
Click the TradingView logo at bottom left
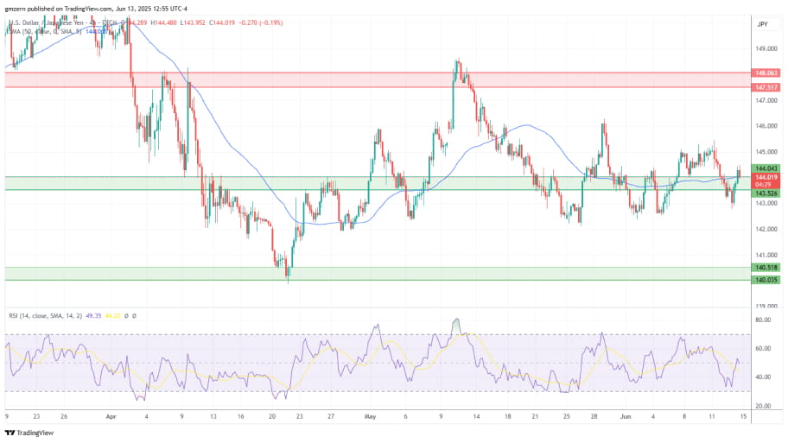tap(29, 433)
